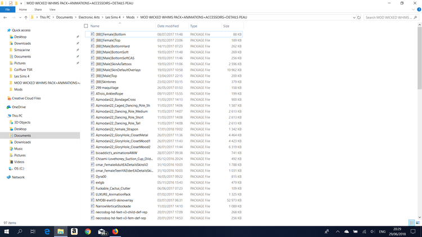This screenshot has width=422, height=237.
Task: Open Task View on taskbar
Action: pyautogui.click(x=33, y=231)
